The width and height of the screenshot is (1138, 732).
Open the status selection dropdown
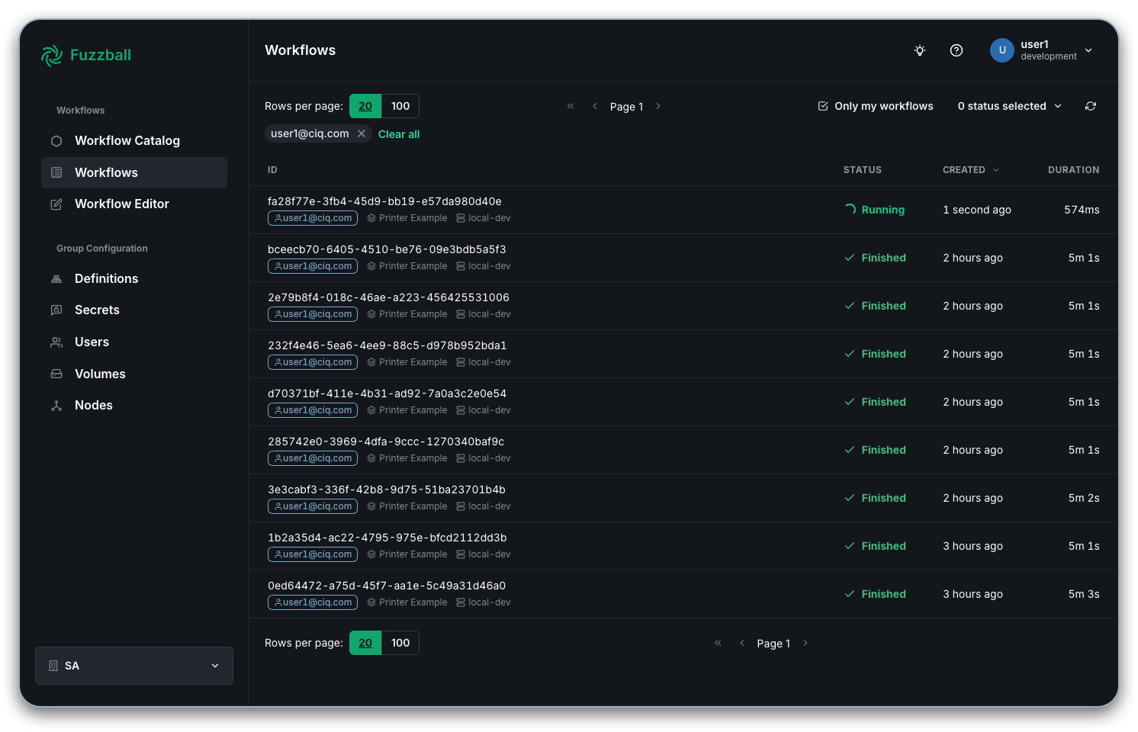tap(1008, 106)
